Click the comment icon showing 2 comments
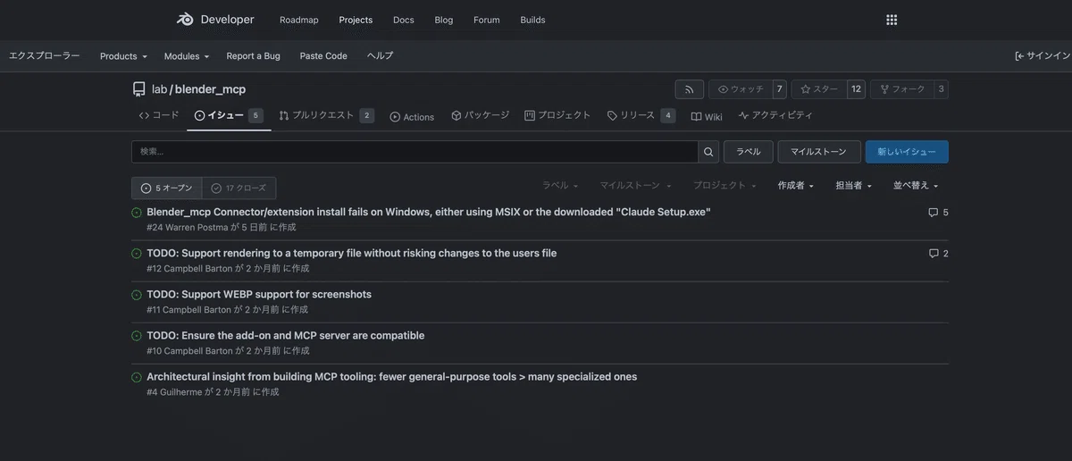Image resolution: width=1072 pixels, height=461 pixels. tap(934, 254)
